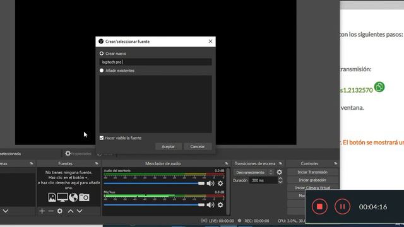Pop out the Escenas dock
This screenshot has height=227, width=404.
(32, 163)
